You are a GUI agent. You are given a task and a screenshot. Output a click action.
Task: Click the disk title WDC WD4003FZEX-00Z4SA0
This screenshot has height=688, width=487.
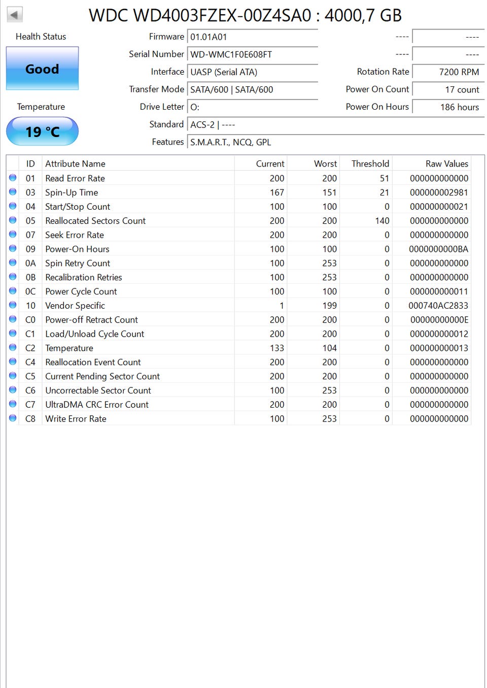200,16
